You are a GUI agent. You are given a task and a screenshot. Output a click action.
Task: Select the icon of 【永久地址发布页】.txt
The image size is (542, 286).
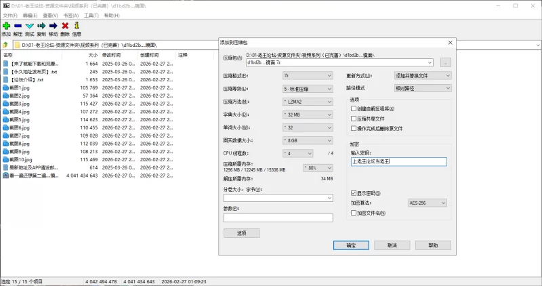point(5,72)
